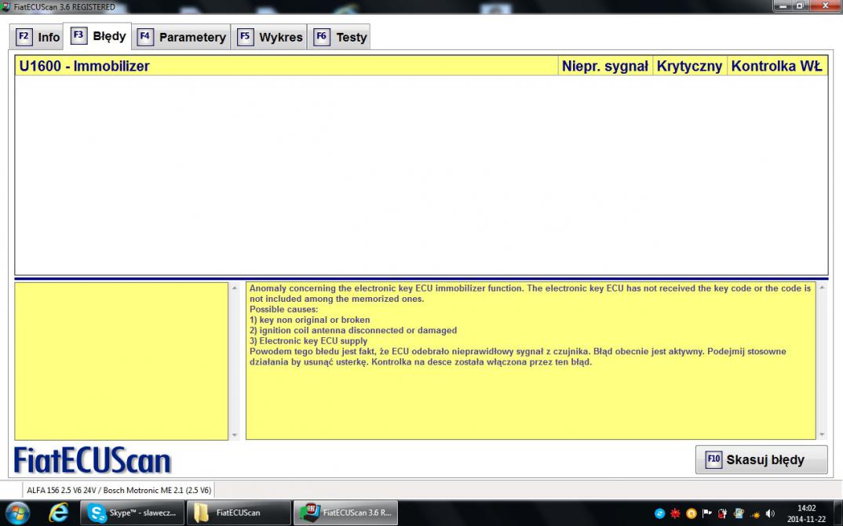
Task: Click the empty yellow left detail panel
Action: (122, 361)
